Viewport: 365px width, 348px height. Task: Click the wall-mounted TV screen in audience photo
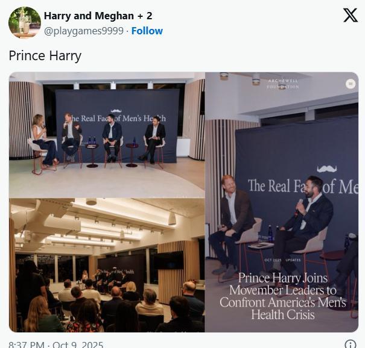(x=168, y=259)
